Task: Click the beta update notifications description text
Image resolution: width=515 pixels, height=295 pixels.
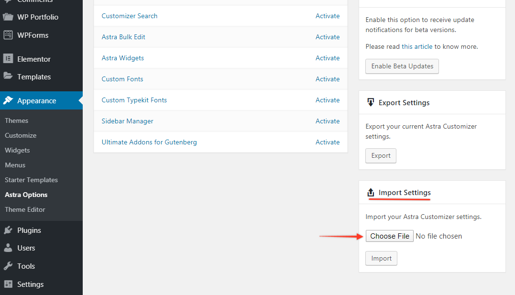Action: 420,25
